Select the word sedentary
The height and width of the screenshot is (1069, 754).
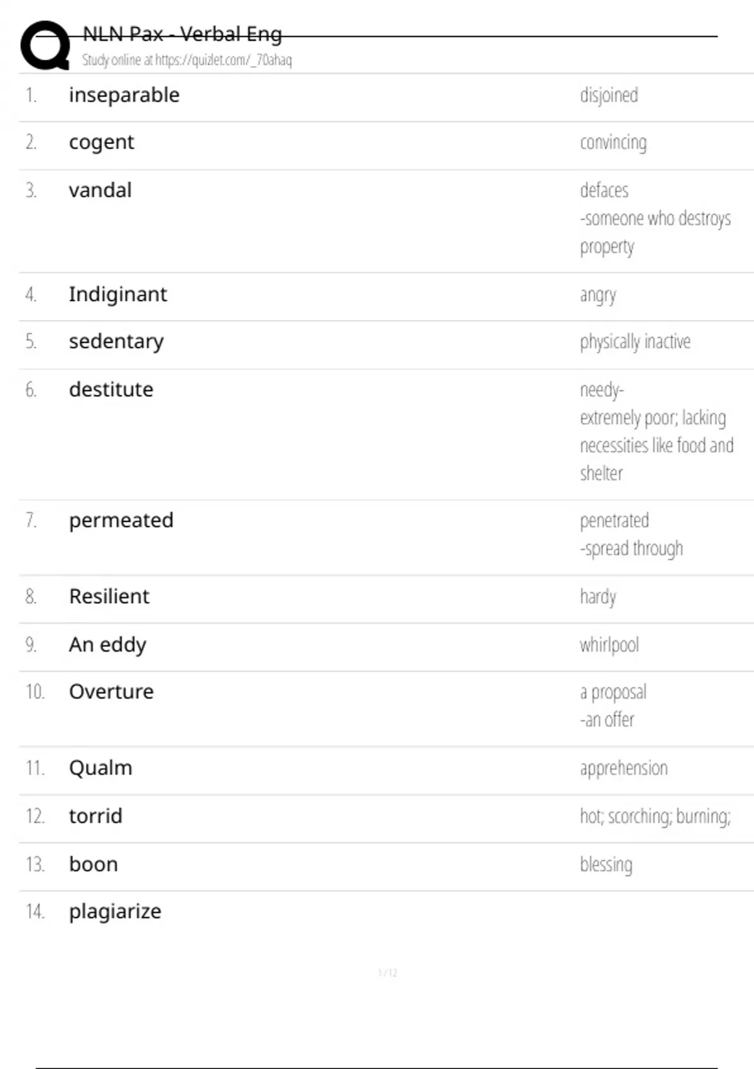(116, 341)
